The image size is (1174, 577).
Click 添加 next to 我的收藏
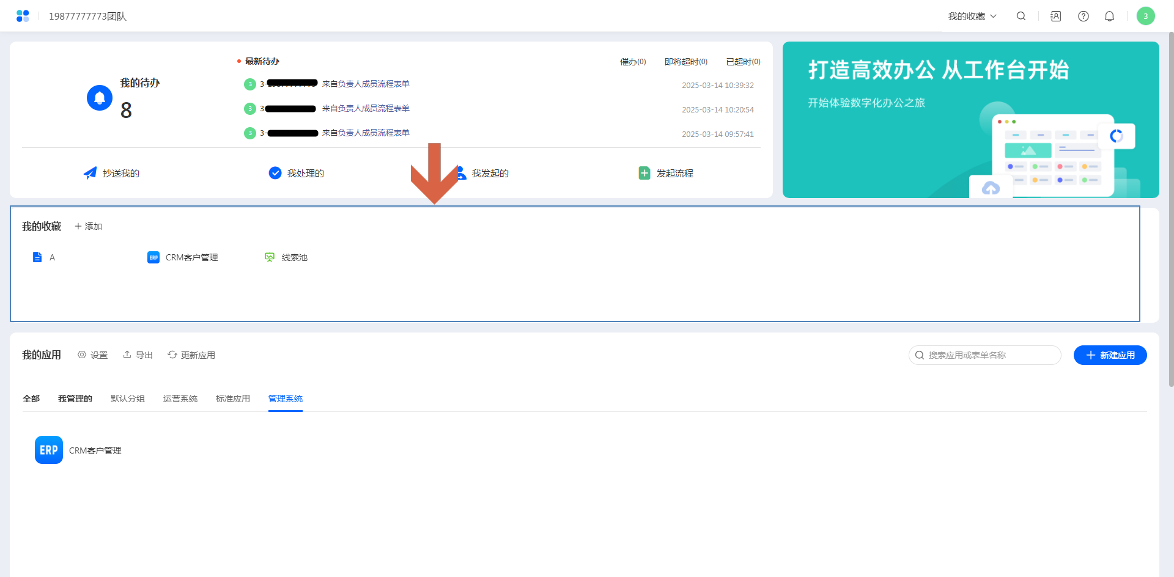[89, 226]
